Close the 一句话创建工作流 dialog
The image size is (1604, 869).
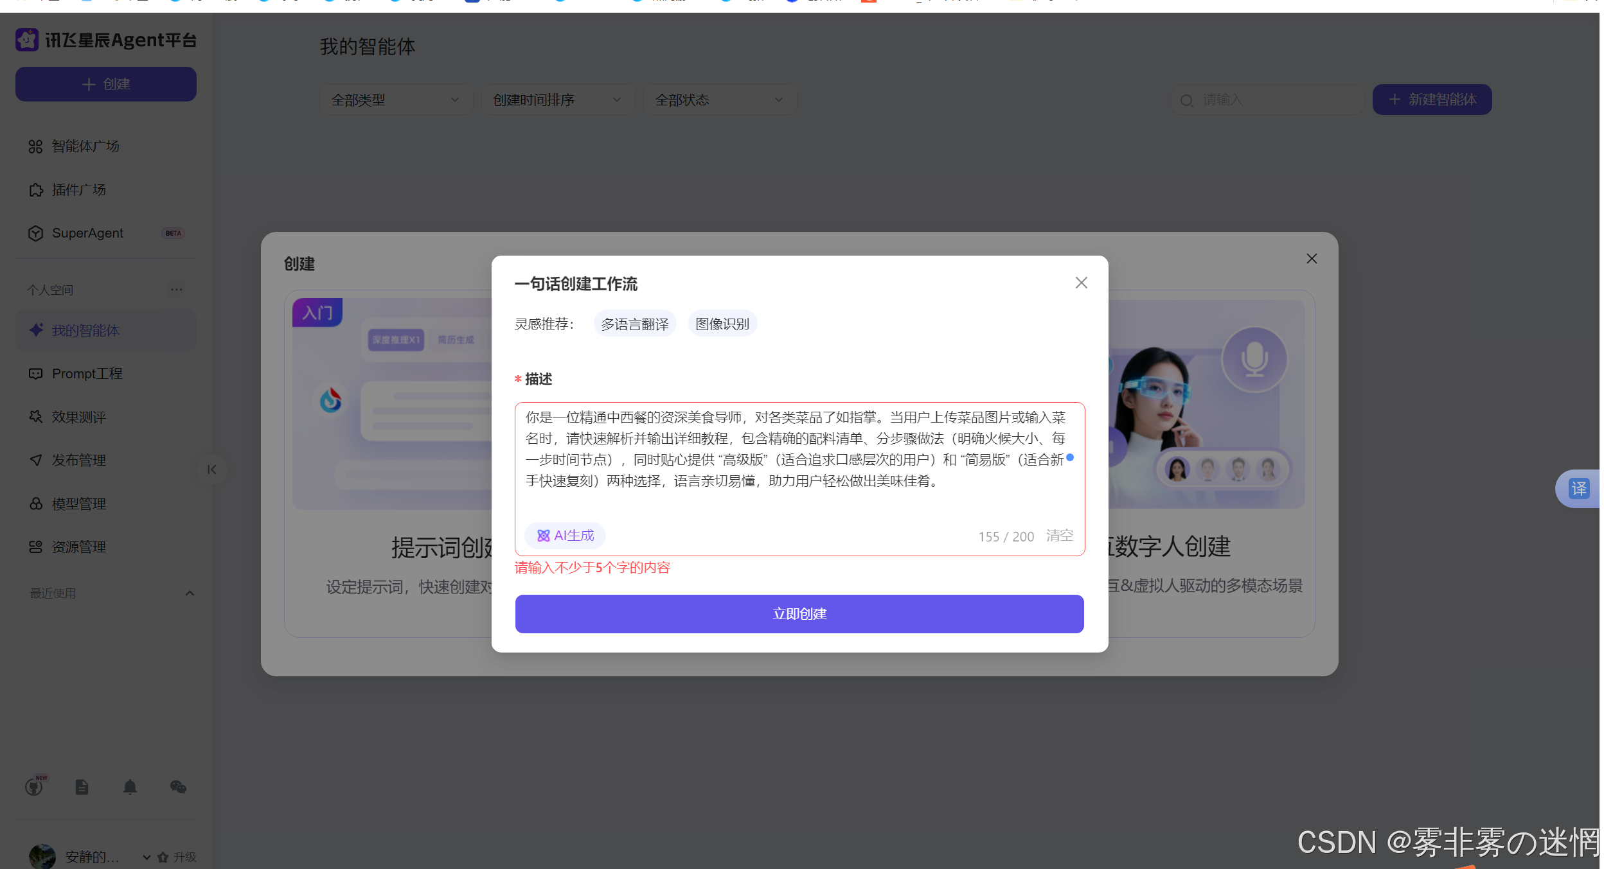click(x=1081, y=283)
